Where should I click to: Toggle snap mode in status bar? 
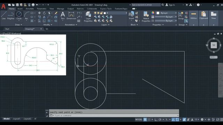click(149, 119)
